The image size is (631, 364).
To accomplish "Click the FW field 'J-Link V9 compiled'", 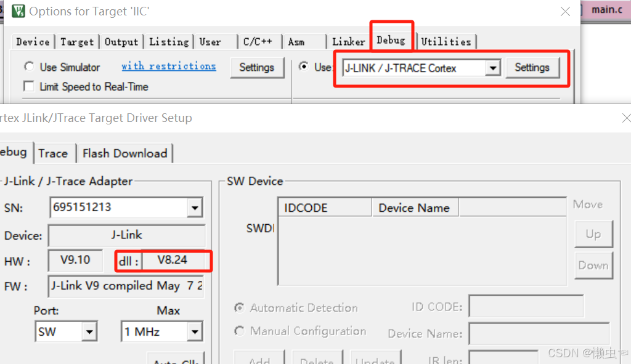I will 126,286.
